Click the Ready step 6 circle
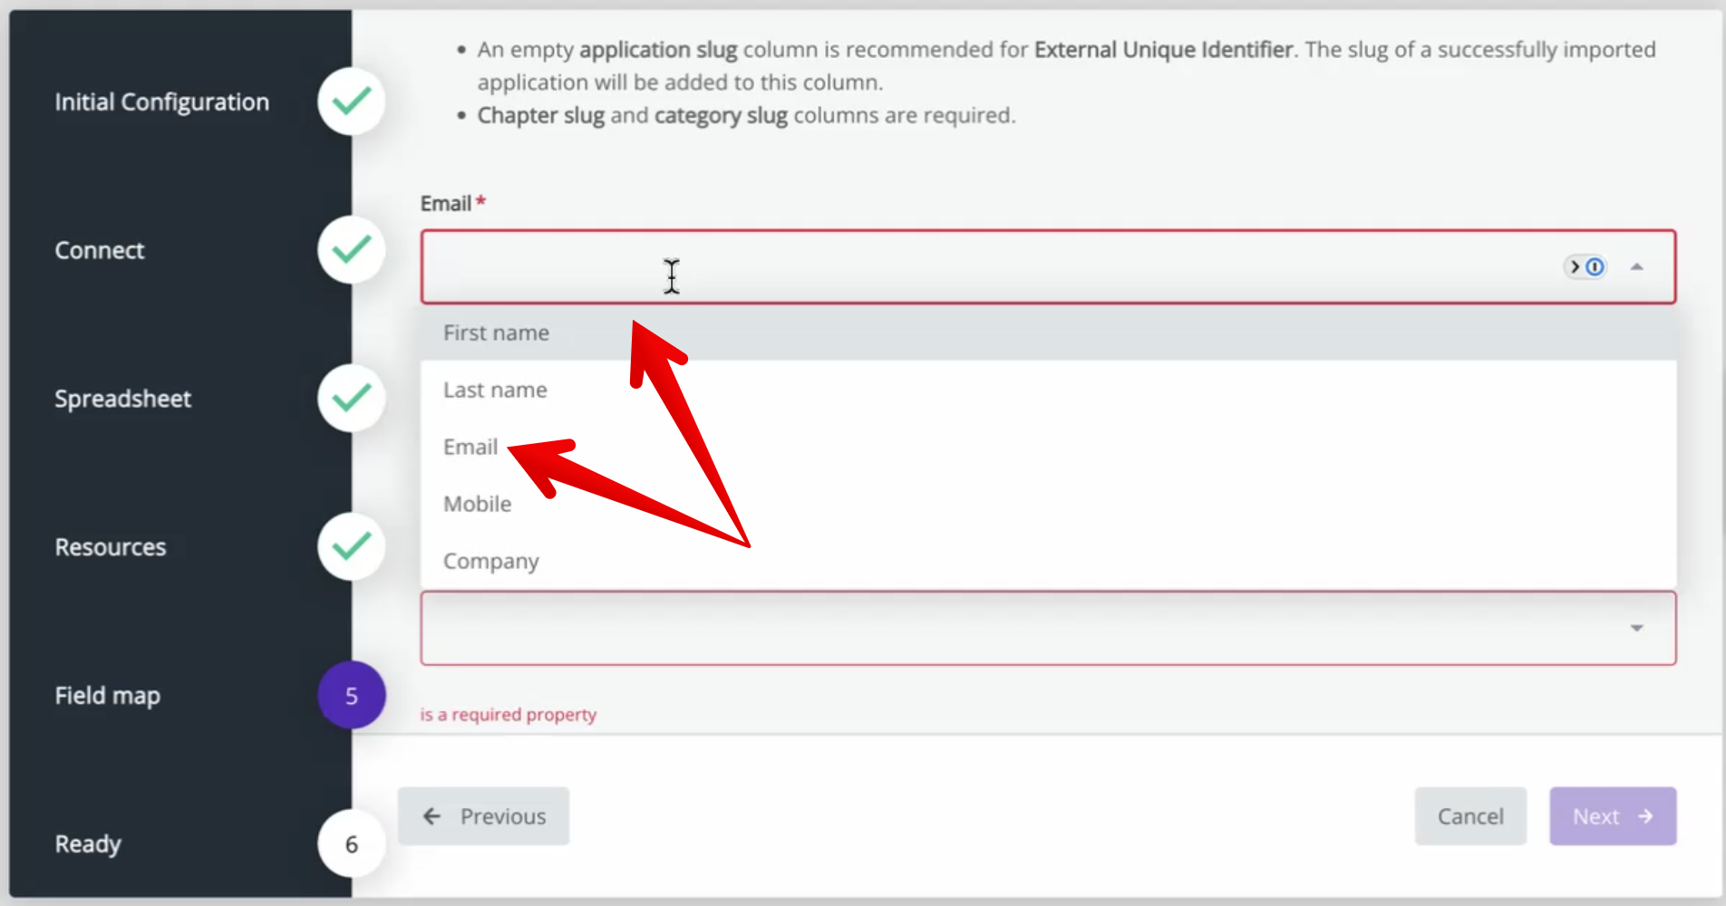The height and width of the screenshot is (906, 1726). coord(352,844)
